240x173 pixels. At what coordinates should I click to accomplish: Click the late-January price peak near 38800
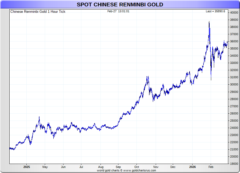pyautogui.click(x=209, y=22)
